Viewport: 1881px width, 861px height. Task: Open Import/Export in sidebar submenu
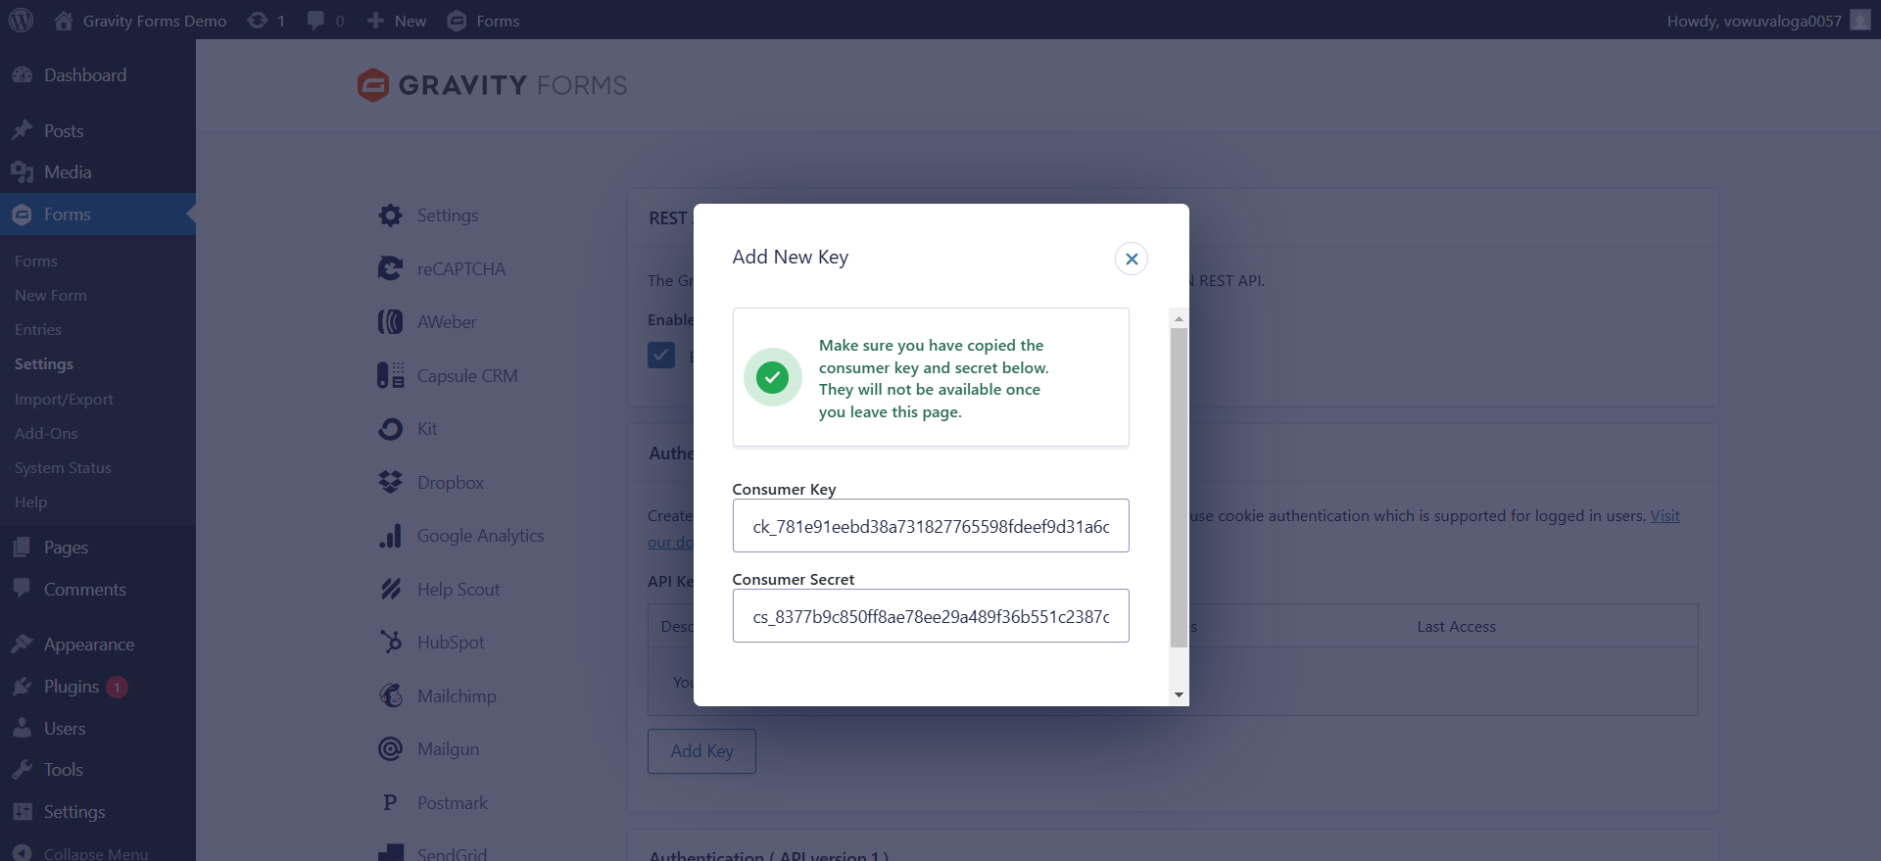[64, 400]
